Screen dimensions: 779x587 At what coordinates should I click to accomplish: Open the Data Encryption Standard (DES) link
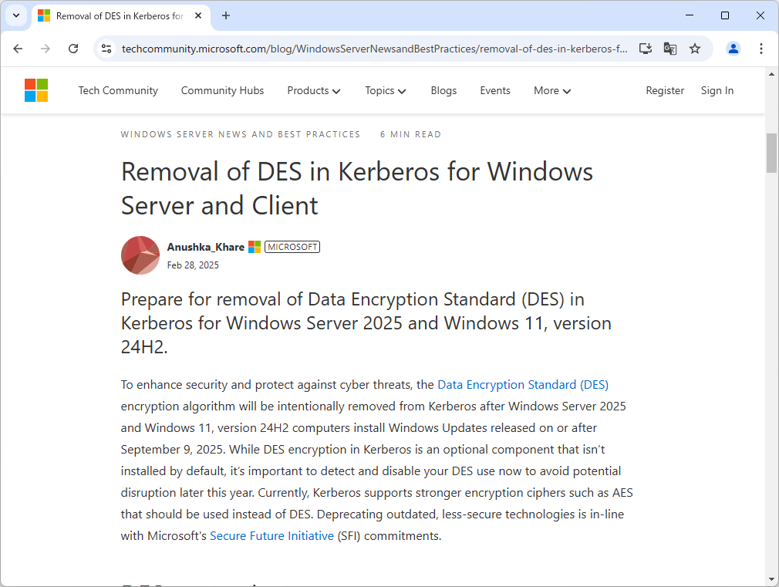coord(523,385)
